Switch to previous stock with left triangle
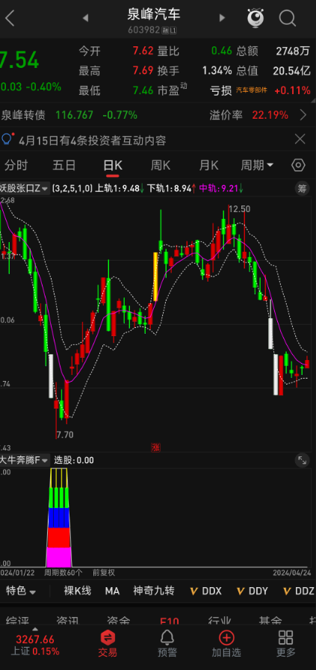The width and height of the screenshot is (316, 670). click(x=85, y=18)
